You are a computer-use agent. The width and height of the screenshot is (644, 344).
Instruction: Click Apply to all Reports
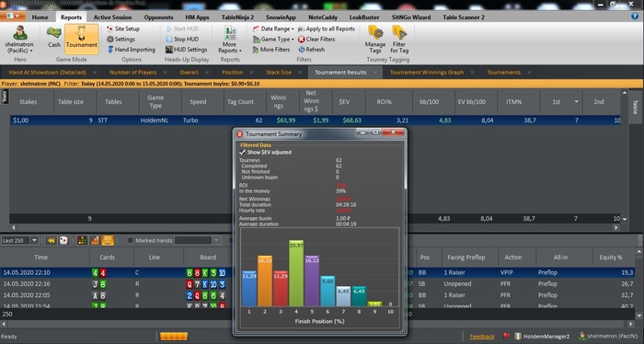coord(326,29)
